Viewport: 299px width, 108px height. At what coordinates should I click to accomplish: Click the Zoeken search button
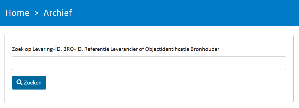(29, 83)
